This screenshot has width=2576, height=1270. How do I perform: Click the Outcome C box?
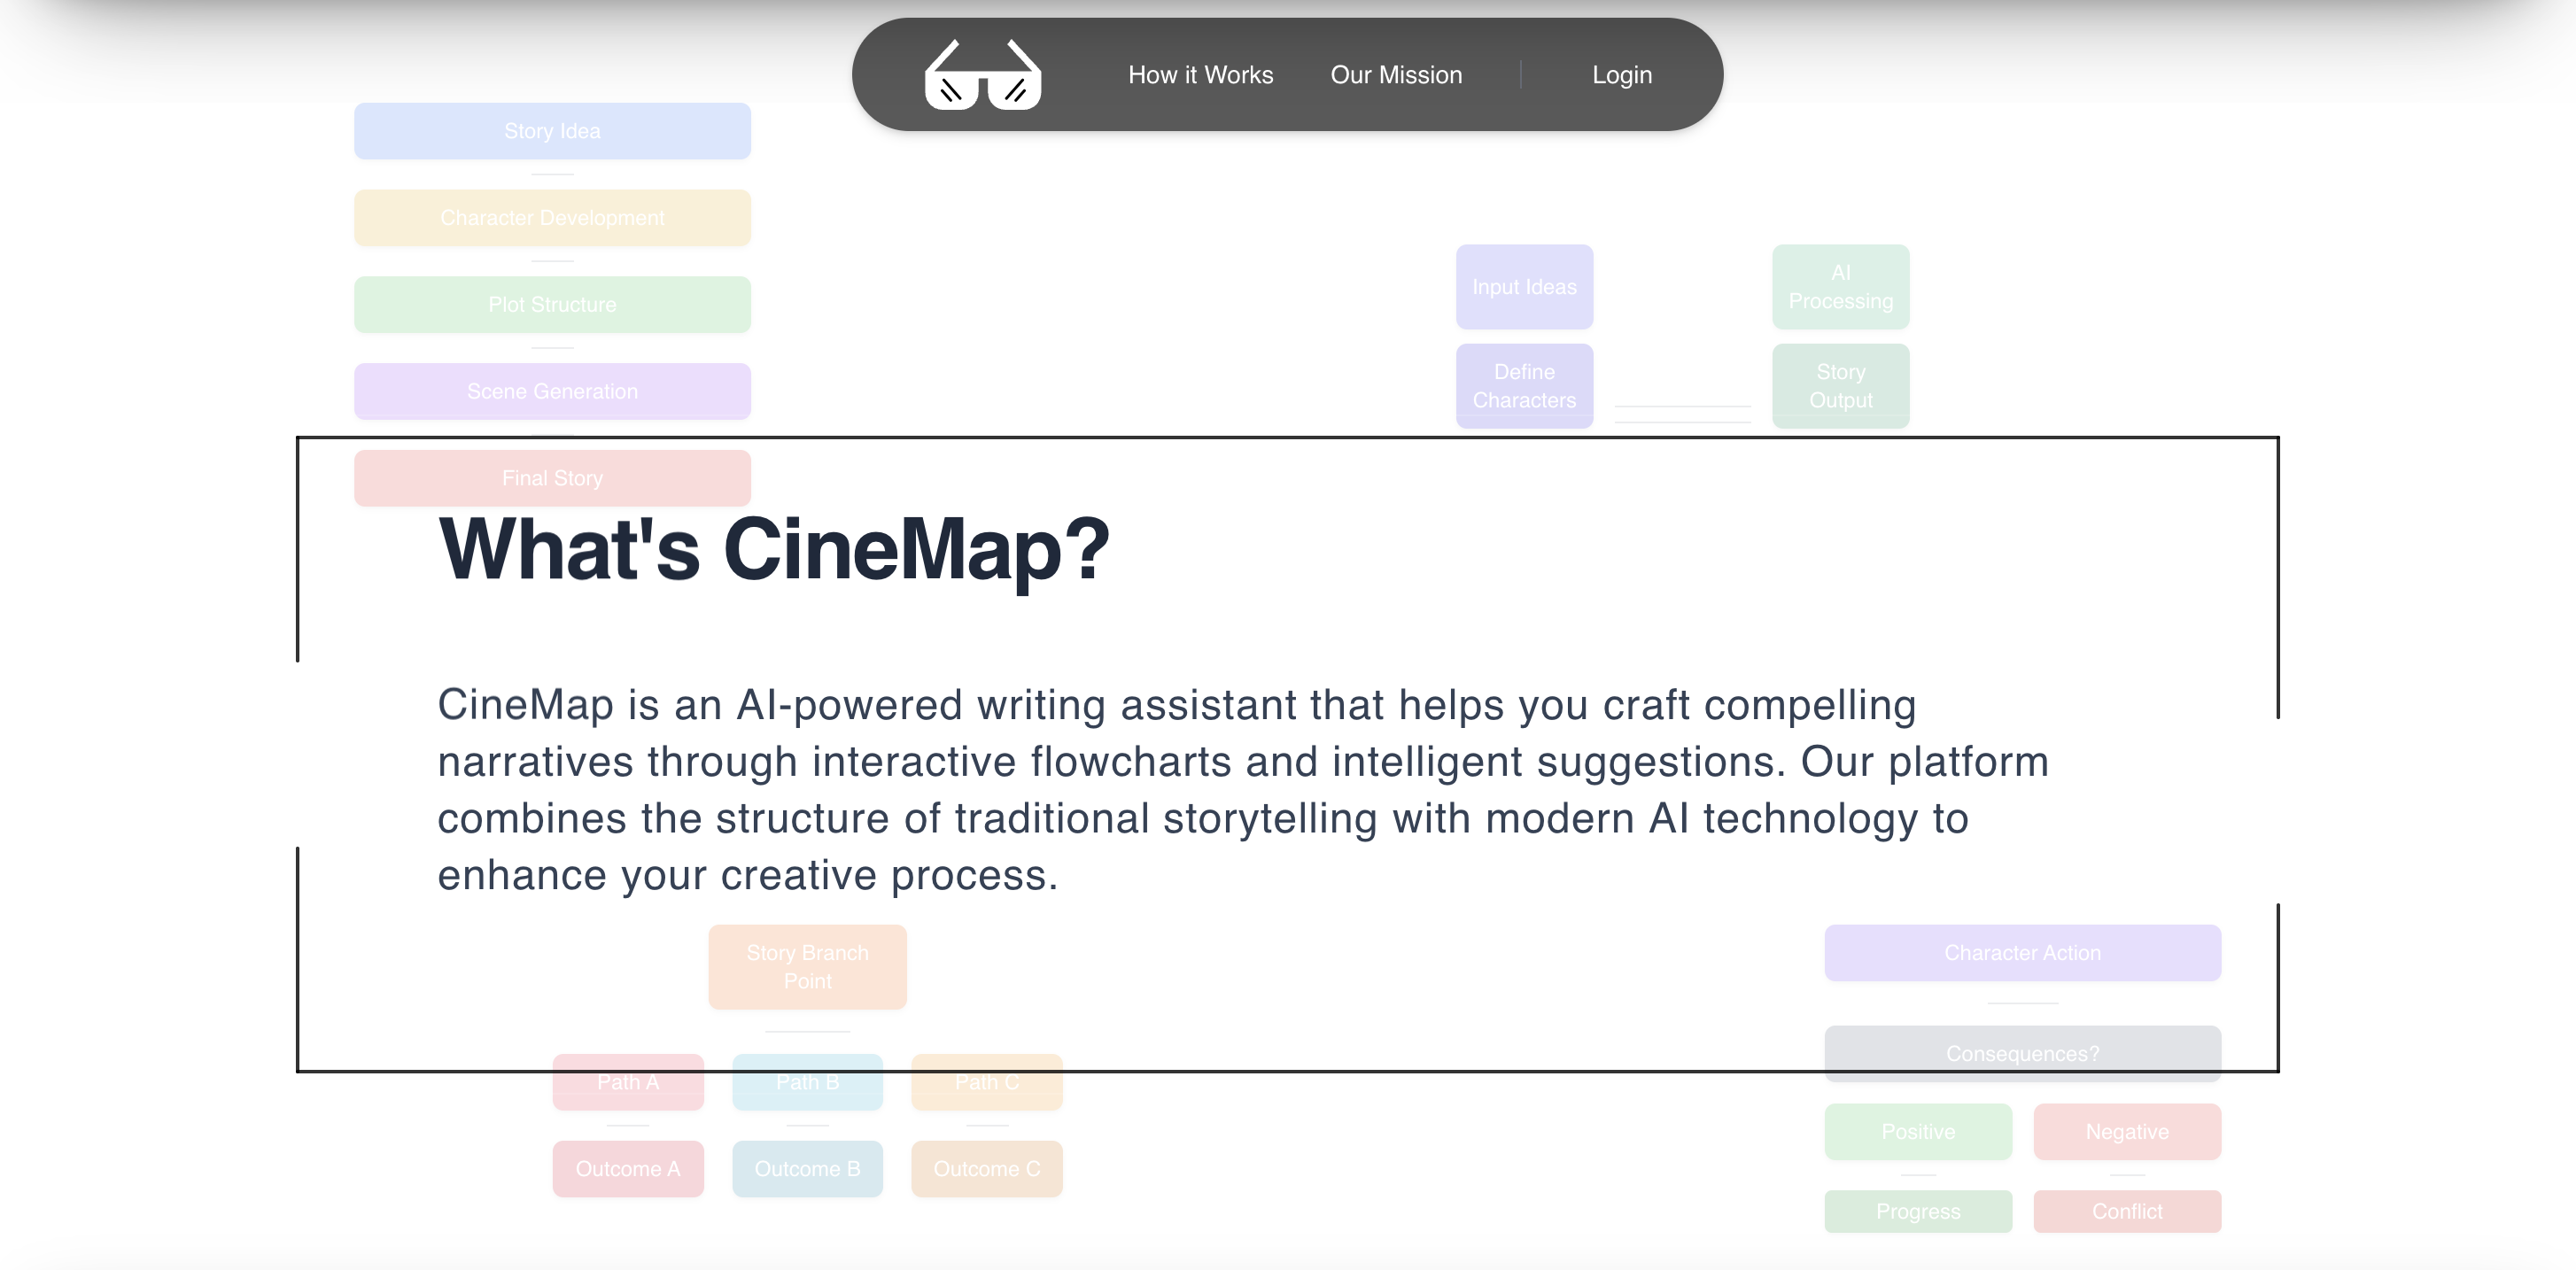[x=986, y=1168]
